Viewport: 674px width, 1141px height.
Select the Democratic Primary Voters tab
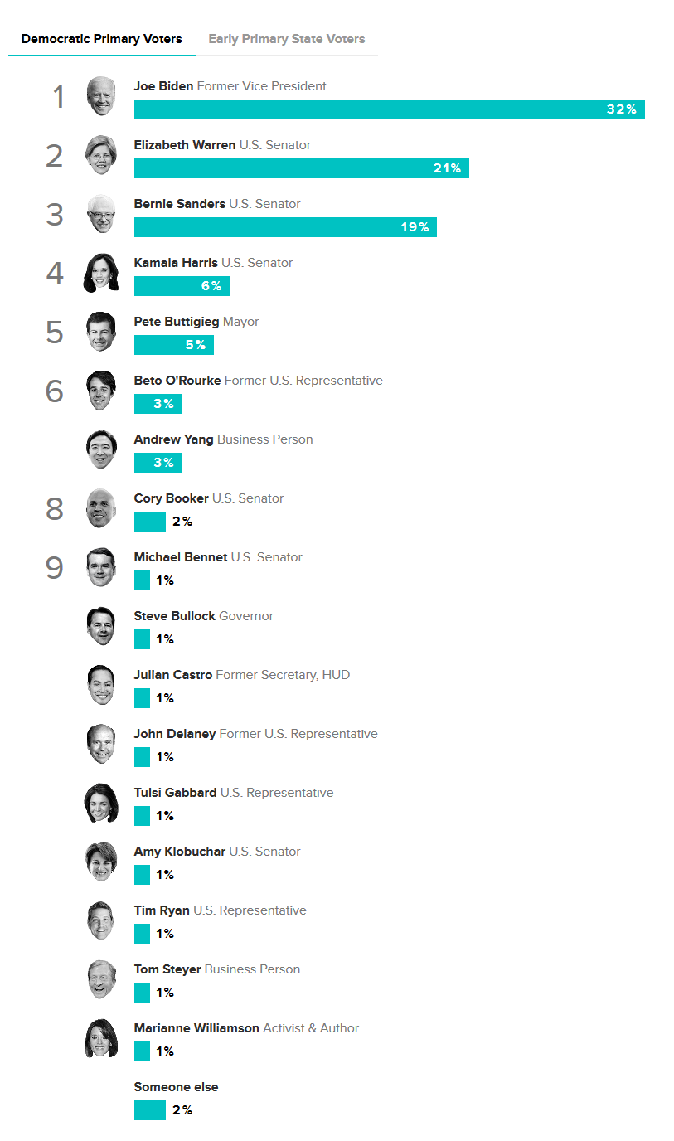pyautogui.click(x=102, y=39)
